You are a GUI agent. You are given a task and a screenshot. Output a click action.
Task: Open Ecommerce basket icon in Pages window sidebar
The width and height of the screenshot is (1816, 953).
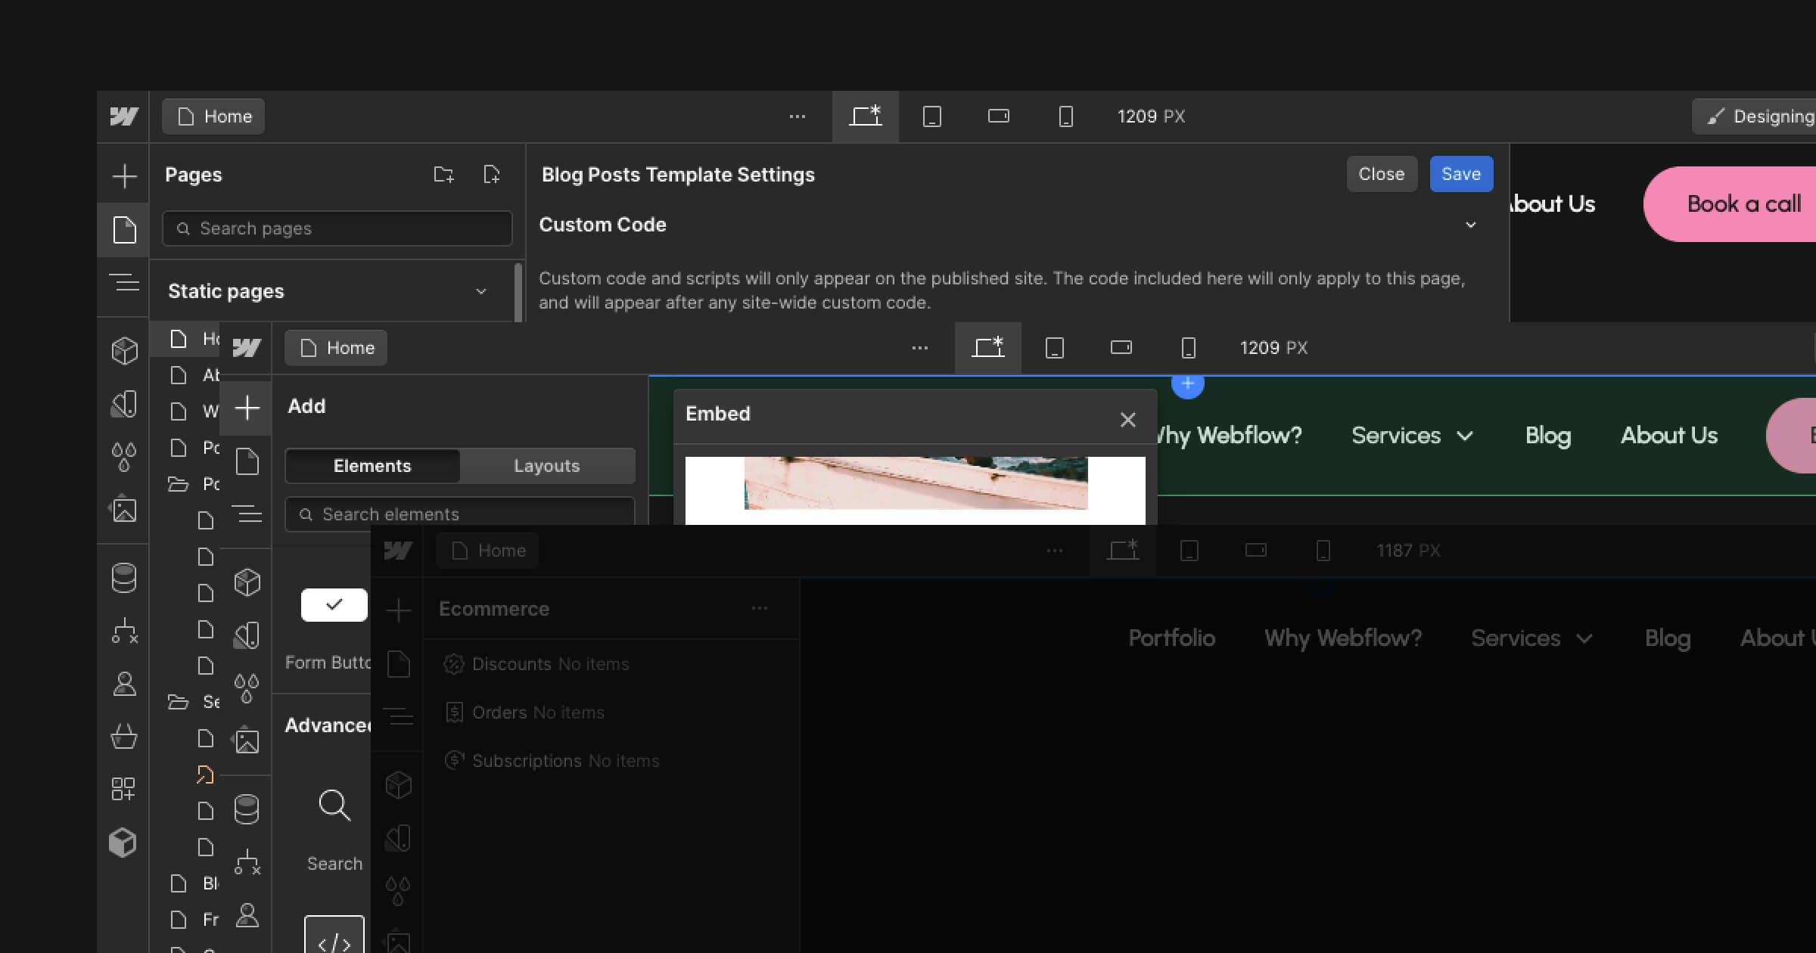point(124,737)
